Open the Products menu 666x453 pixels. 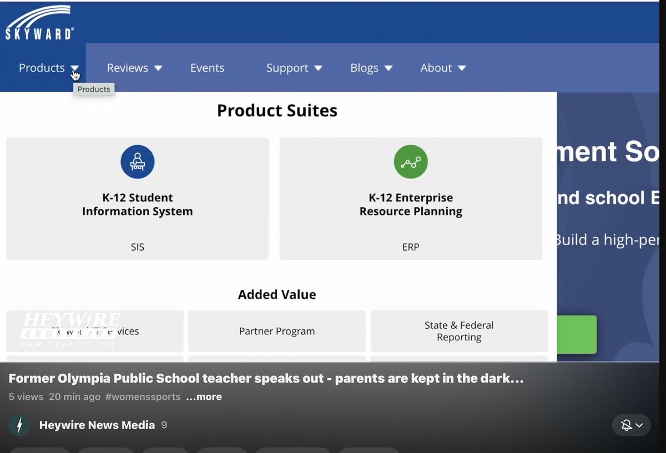(42, 68)
